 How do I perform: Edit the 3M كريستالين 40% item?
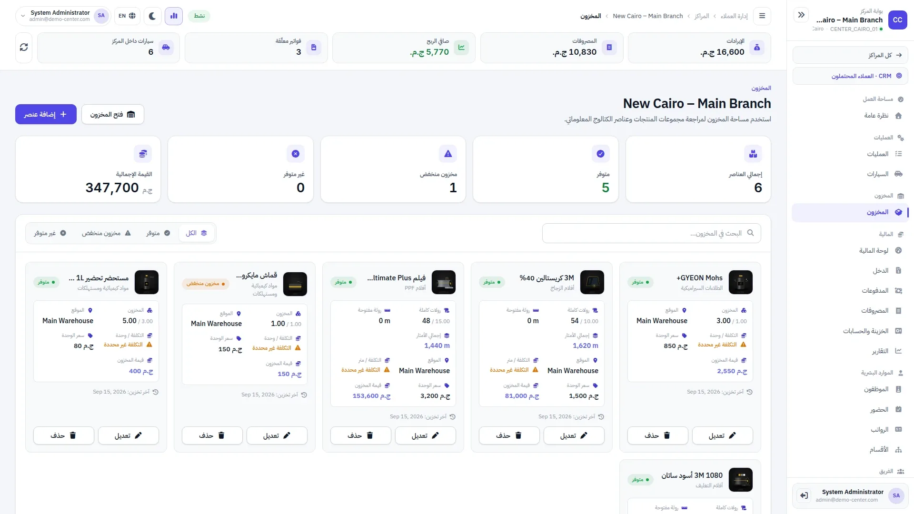[x=574, y=435]
